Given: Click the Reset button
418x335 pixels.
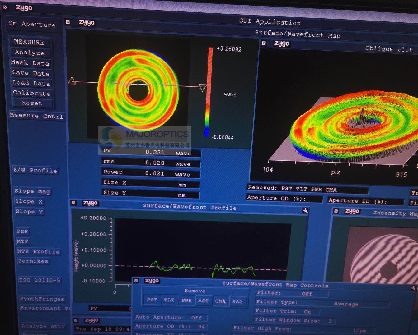Looking at the screenshot, I should (32, 103).
